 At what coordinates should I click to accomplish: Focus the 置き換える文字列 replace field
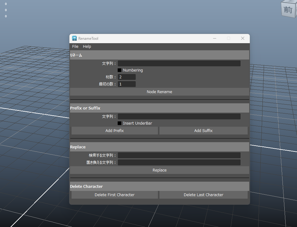[x=179, y=163]
